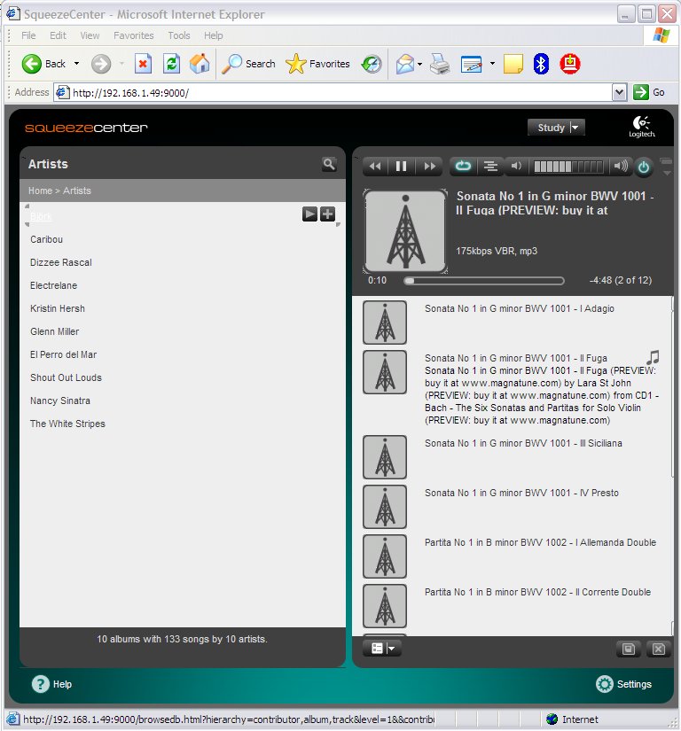The height and width of the screenshot is (731, 681).
Task: Save the current playlist
Action: point(628,649)
